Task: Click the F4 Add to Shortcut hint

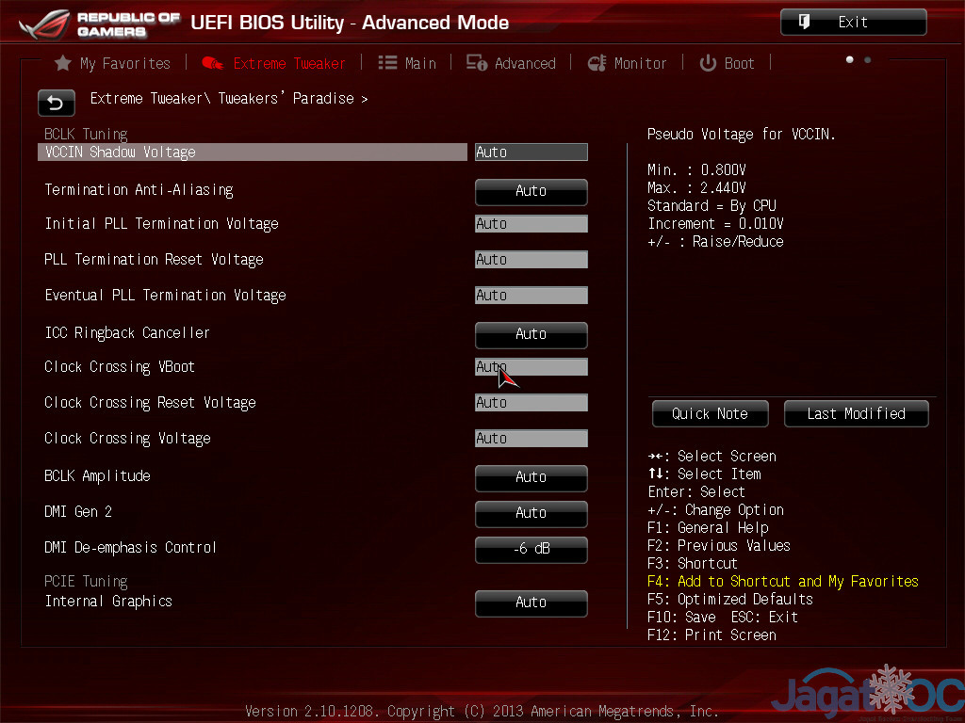Action: [x=783, y=582]
